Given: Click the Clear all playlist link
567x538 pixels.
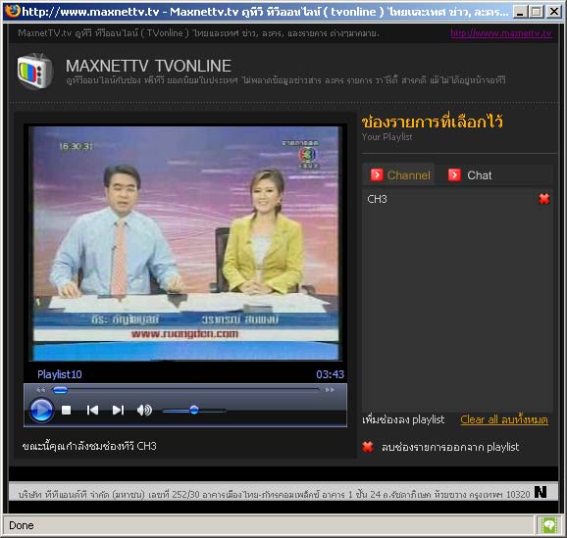Looking at the screenshot, I should pos(504,419).
